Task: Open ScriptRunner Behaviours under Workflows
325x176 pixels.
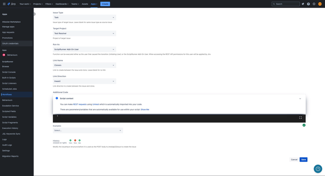Action: tap(7, 100)
